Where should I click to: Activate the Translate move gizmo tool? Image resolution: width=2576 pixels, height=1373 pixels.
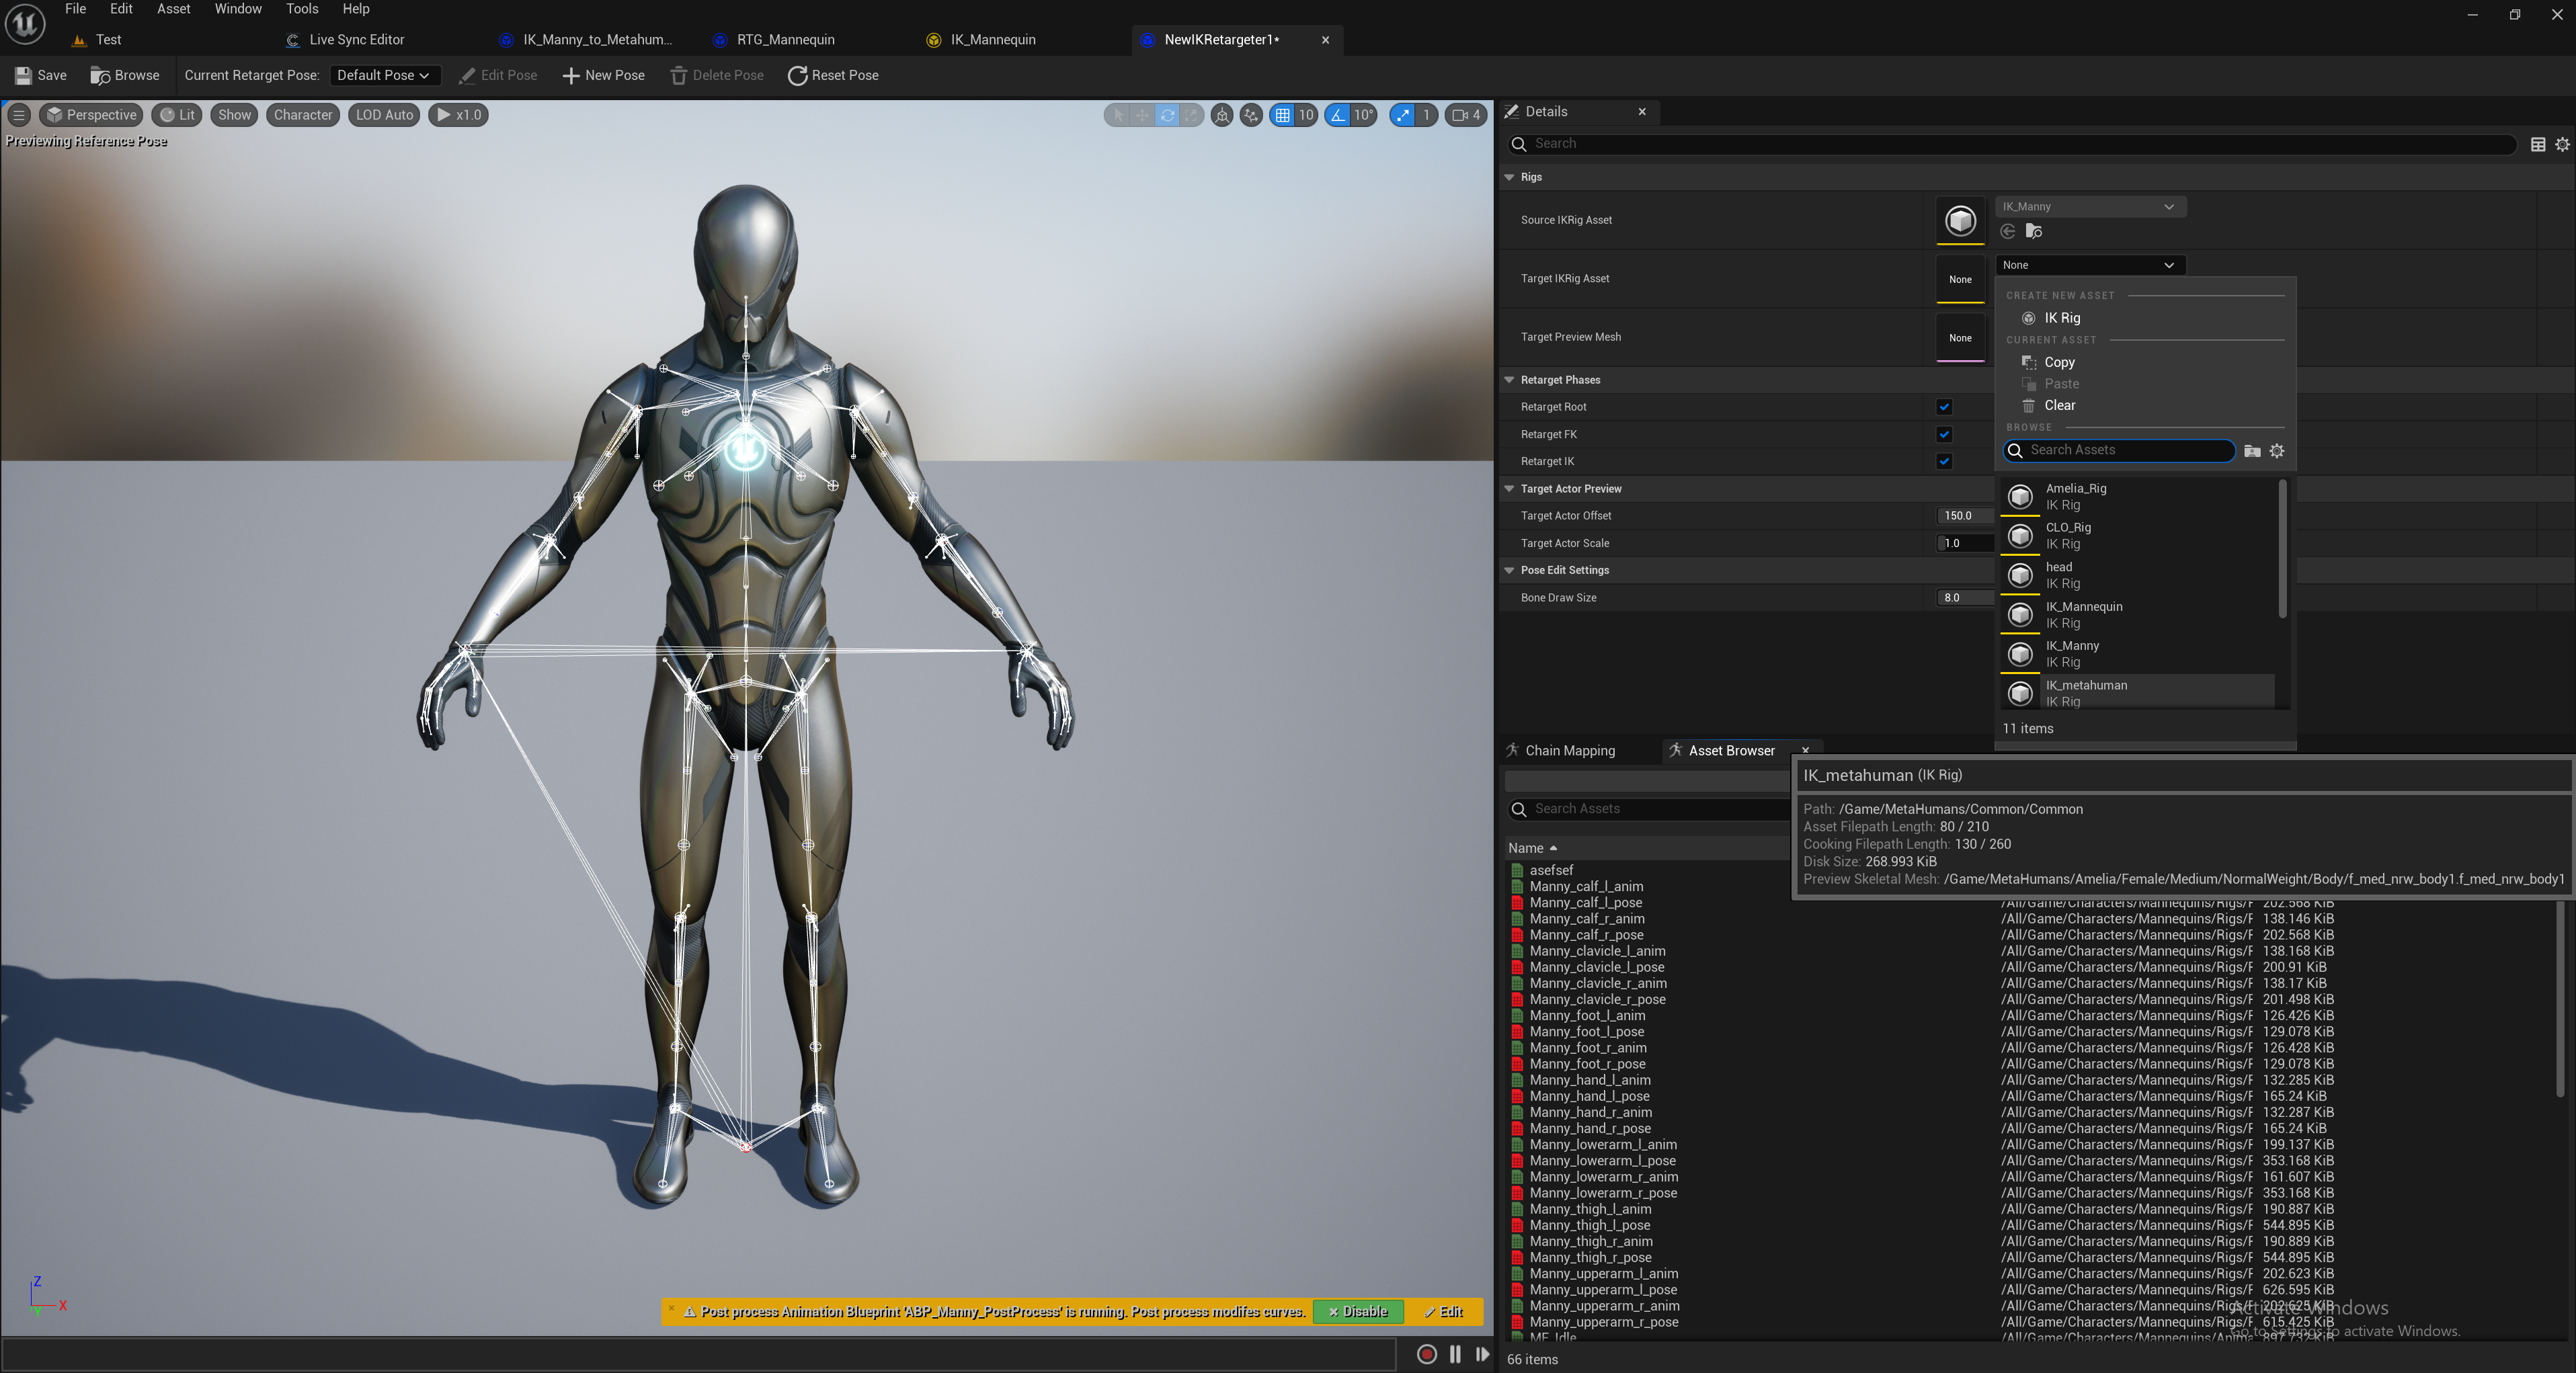1142,115
